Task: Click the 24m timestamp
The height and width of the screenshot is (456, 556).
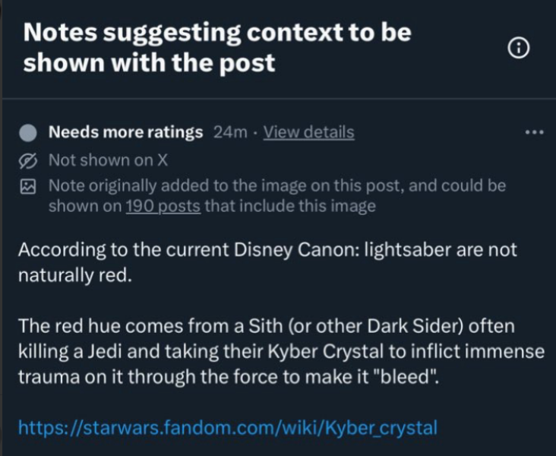Action: pyautogui.click(x=231, y=132)
